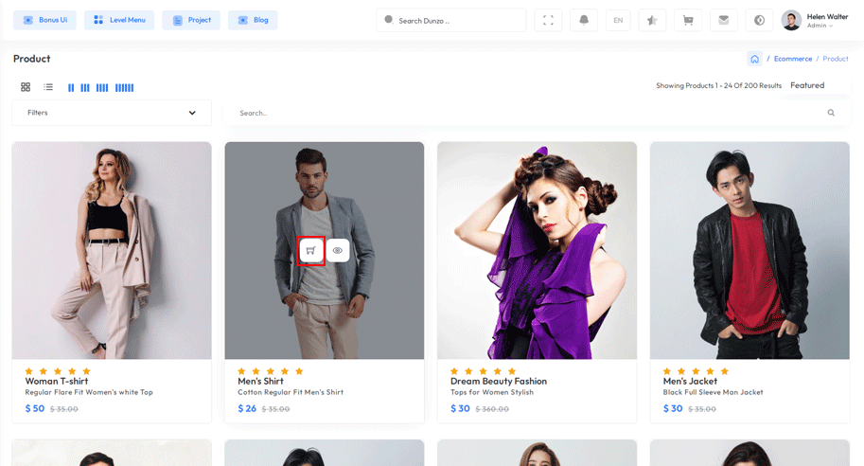The image size is (864, 466).
Task: Expand the Filters dropdown
Action: pyautogui.click(x=112, y=113)
